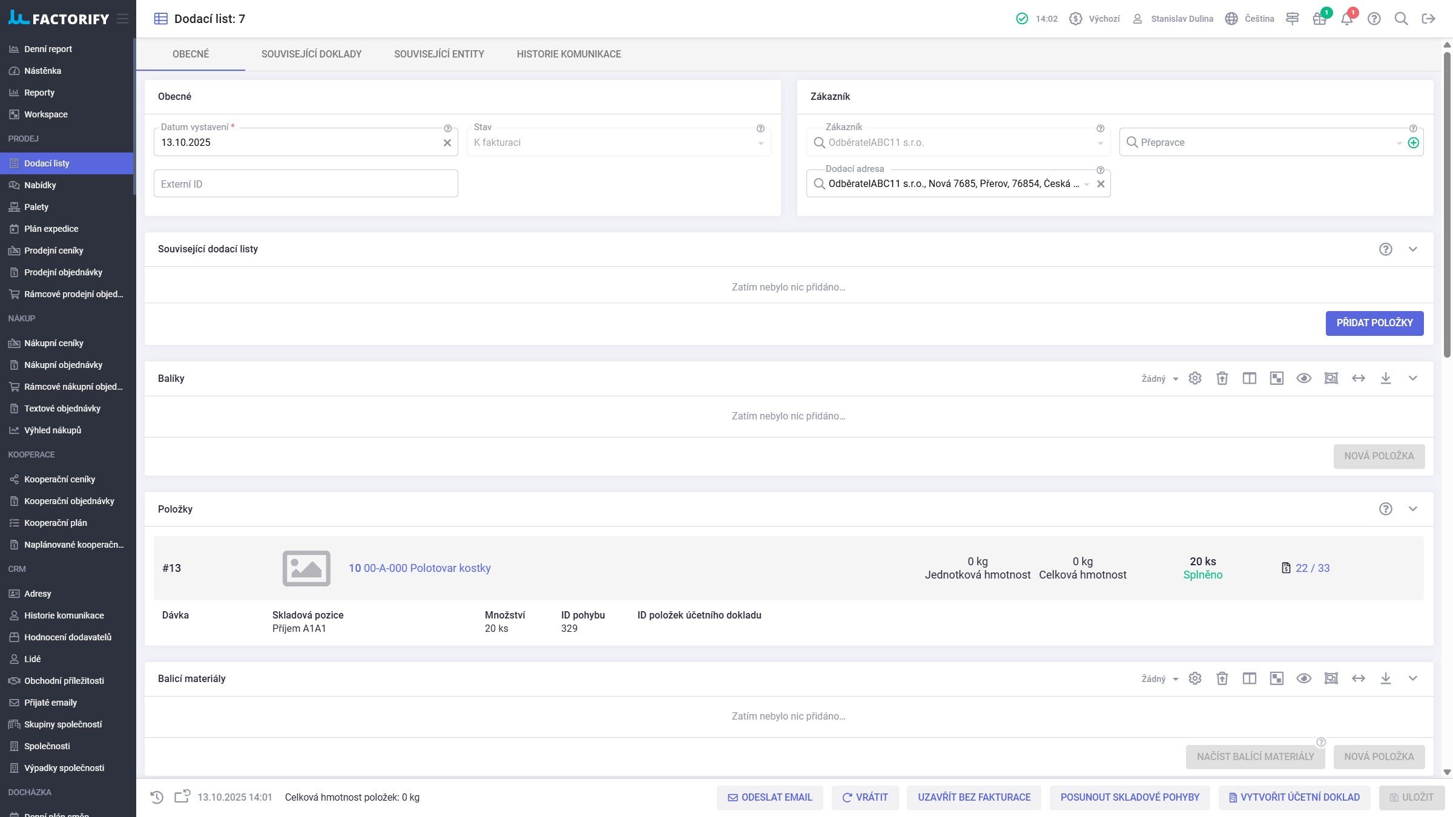
Task: Collapse the Položky section chevron
Action: tap(1412, 509)
